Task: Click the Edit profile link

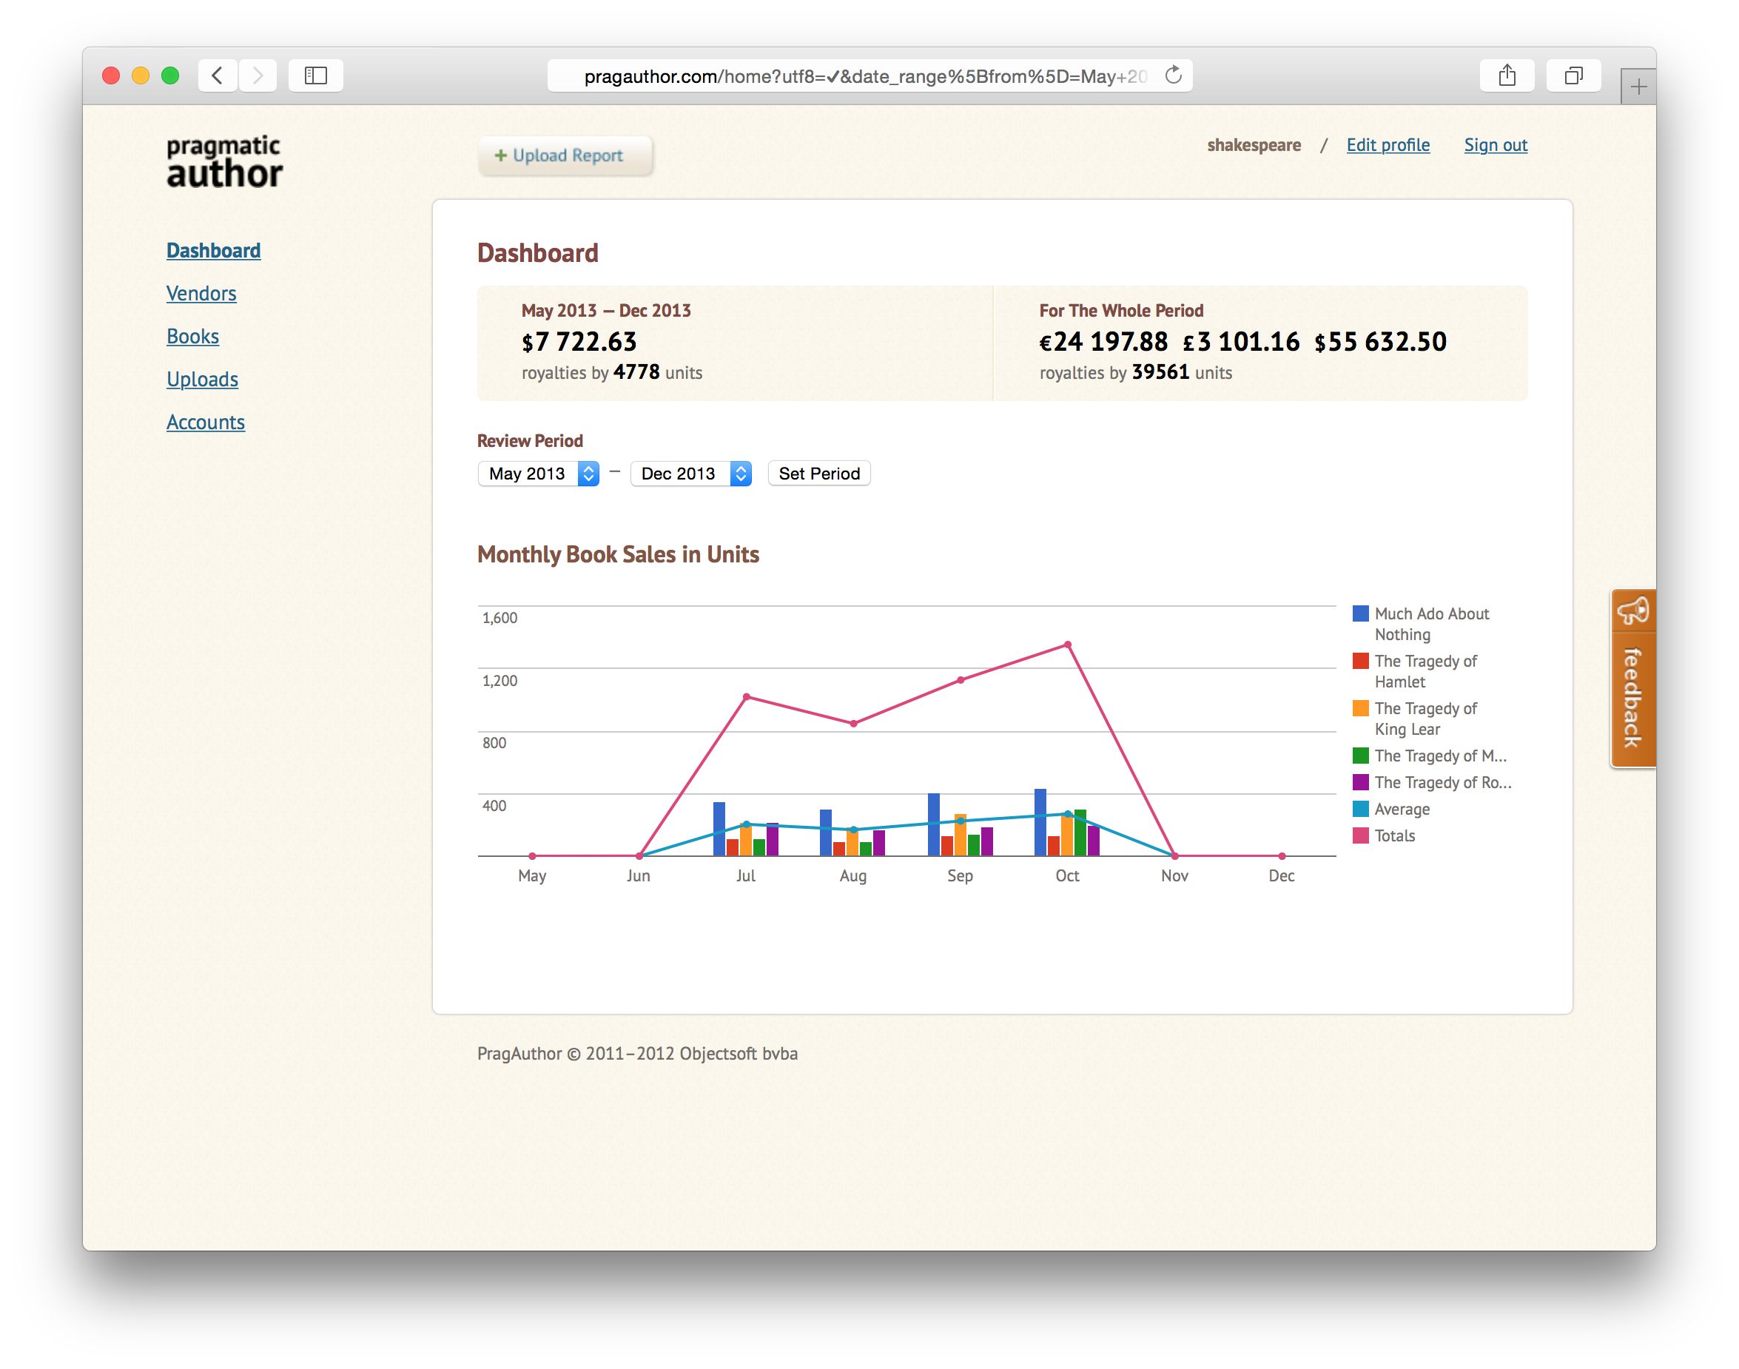Action: point(1387,145)
